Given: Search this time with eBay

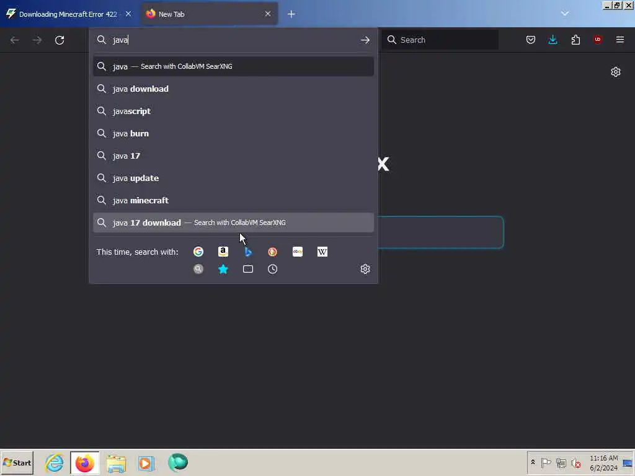Looking at the screenshot, I should pyautogui.click(x=298, y=252).
